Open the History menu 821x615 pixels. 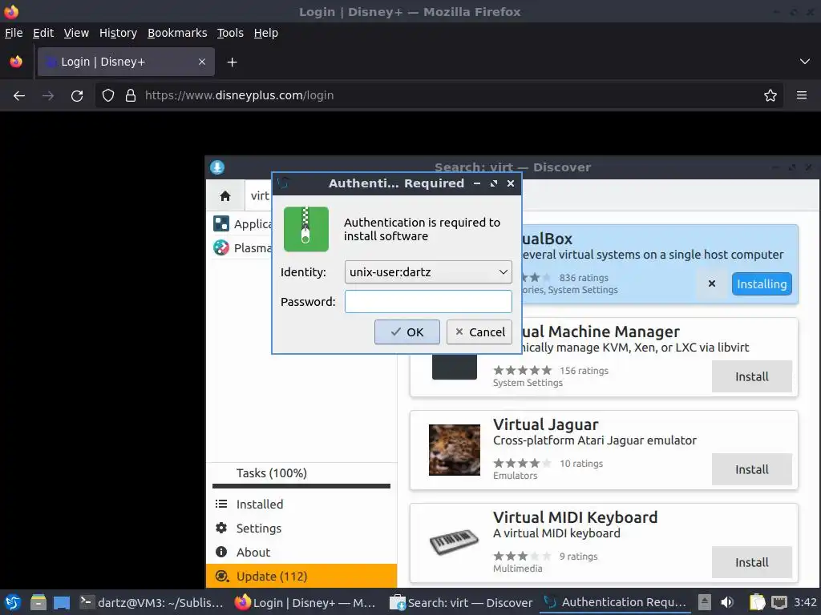[118, 33]
